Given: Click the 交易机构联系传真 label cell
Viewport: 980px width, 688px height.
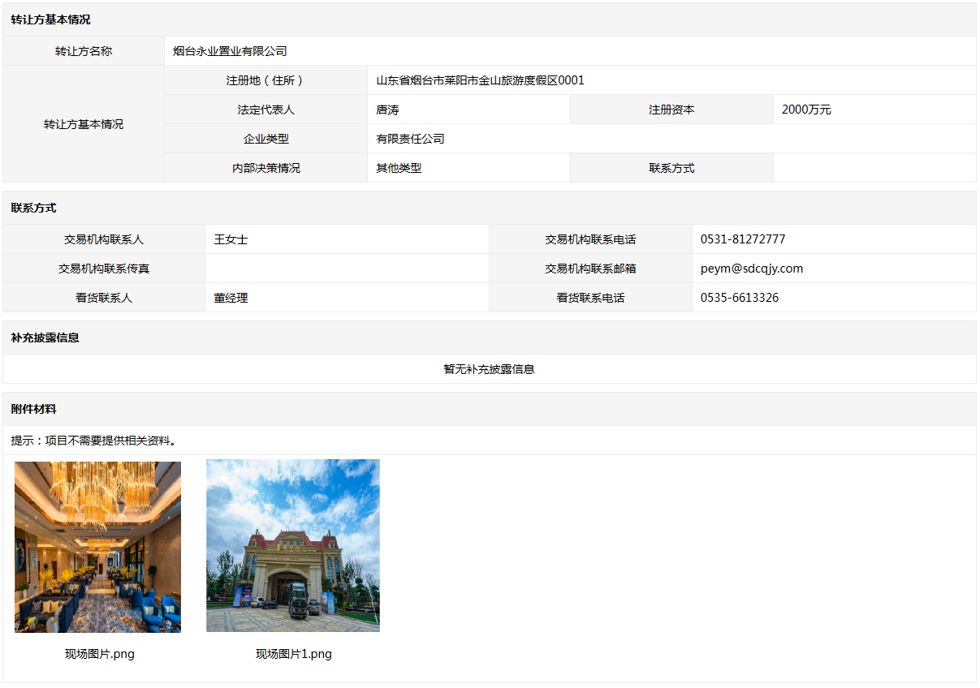Looking at the screenshot, I should pos(103,269).
